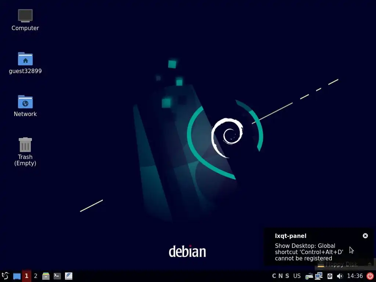The image size is (376, 282).
Task: Click the Caps Lock indicator C
Action: click(x=274, y=276)
